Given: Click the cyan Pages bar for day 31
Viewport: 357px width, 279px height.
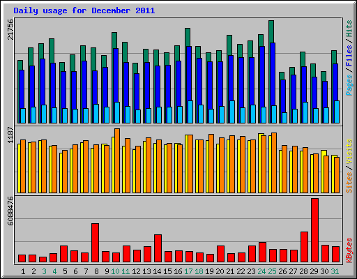Looking at the screenshot, I should (337, 112).
